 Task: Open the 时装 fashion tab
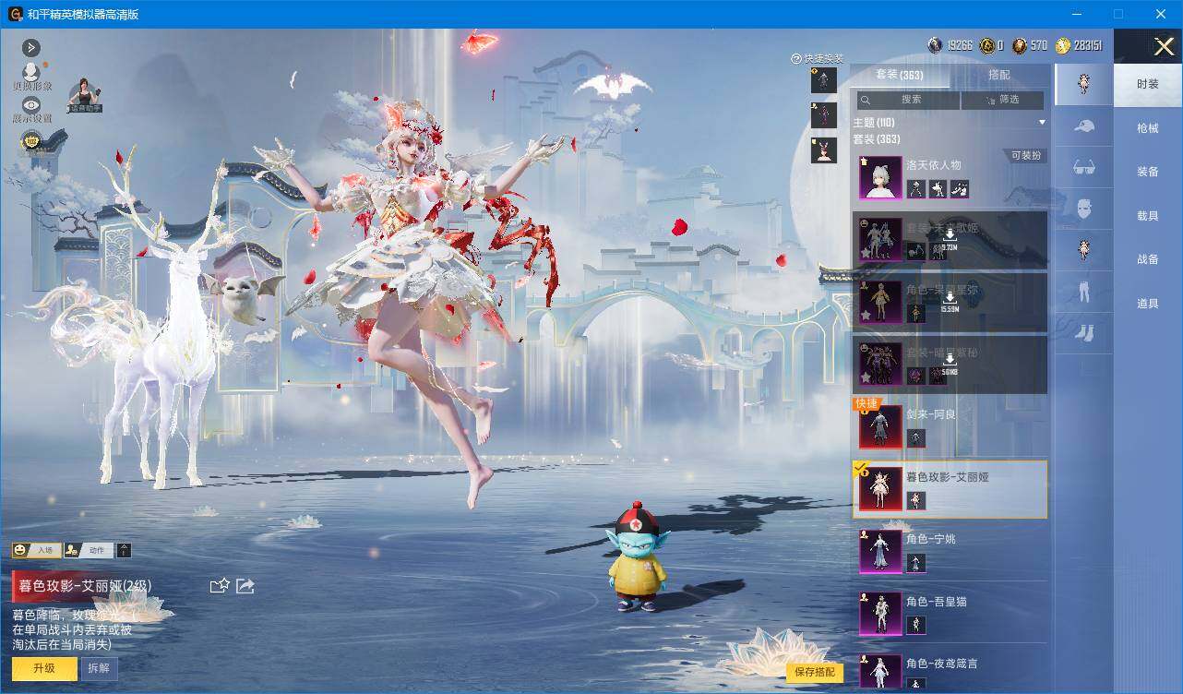pos(1148,84)
